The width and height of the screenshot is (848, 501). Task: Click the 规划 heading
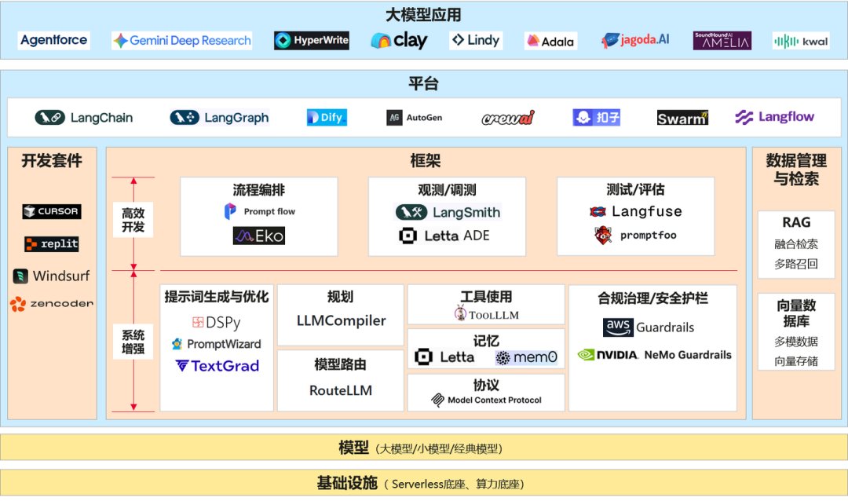coord(340,297)
